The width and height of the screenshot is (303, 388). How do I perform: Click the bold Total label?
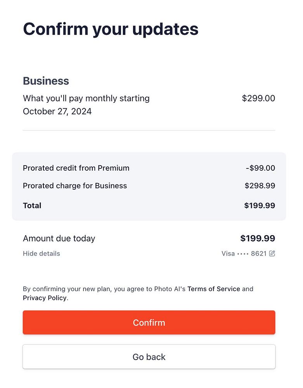(x=32, y=206)
